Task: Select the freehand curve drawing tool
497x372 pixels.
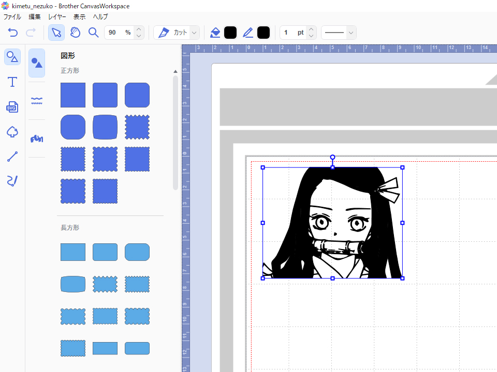Action: click(x=12, y=181)
